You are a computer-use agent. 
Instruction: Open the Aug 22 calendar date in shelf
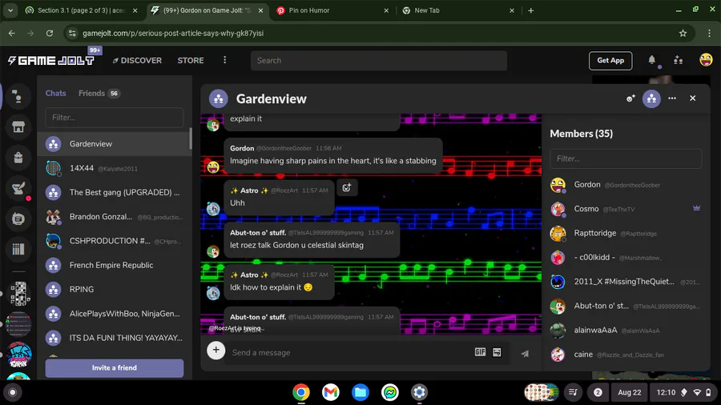pos(629,393)
